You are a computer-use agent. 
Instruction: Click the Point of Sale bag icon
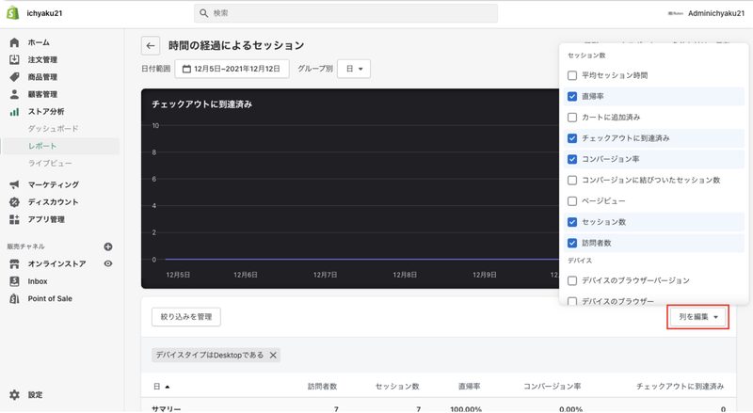coord(14,299)
